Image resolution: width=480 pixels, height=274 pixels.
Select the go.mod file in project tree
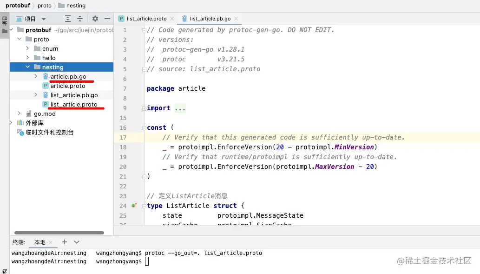tap(45, 114)
